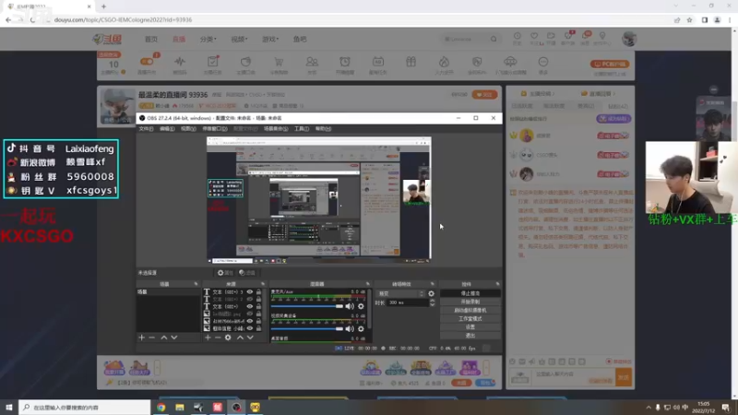
Task: Adjust the 300 ms duration stepper arrows
Action: (x=433, y=303)
